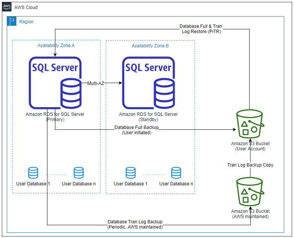Viewport: 294px width, 238px height.
Task: Click Amazon S3 Bucket (User Account) caption
Action: coord(250,146)
